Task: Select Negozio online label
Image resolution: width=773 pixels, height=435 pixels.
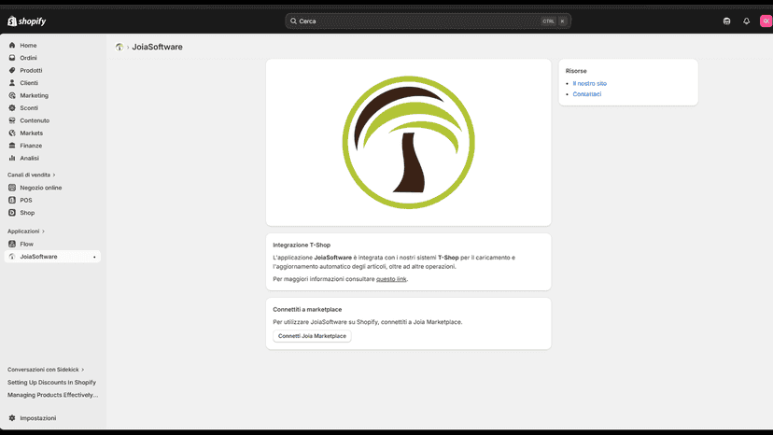Action: tap(41, 188)
